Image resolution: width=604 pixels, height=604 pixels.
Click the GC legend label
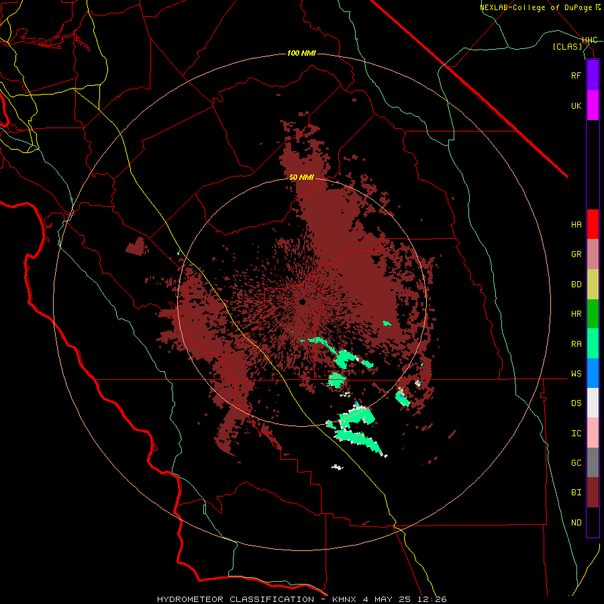(x=576, y=463)
